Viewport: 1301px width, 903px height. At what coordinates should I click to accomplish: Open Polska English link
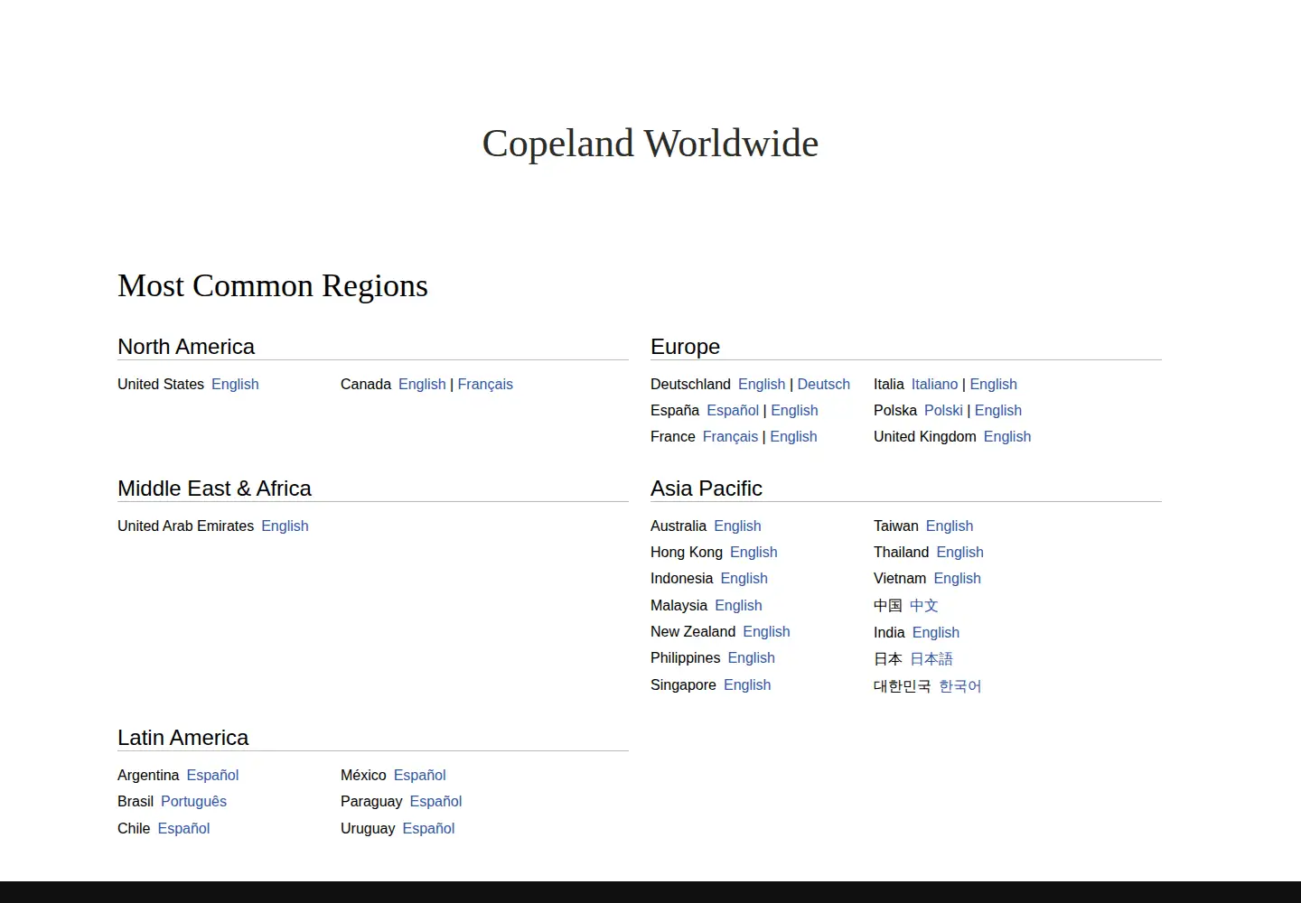coord(998,410)
